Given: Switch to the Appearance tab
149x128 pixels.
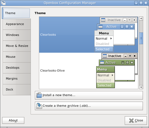Looking at the screenshot, I should point(17,24).
